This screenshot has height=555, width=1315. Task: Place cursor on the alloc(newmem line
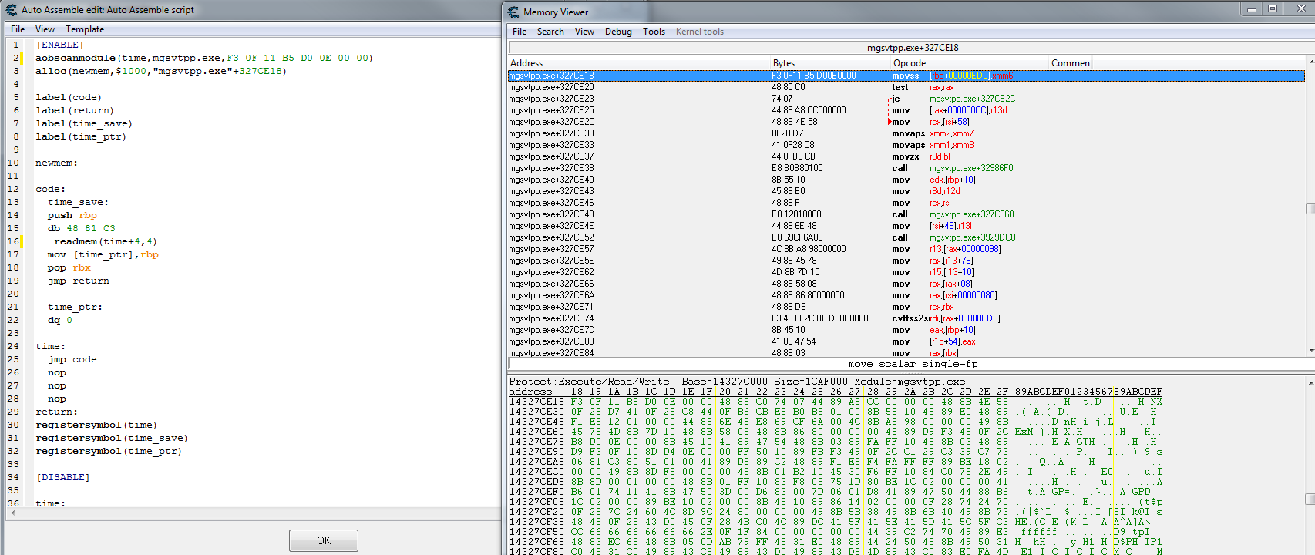coord(161,71)
